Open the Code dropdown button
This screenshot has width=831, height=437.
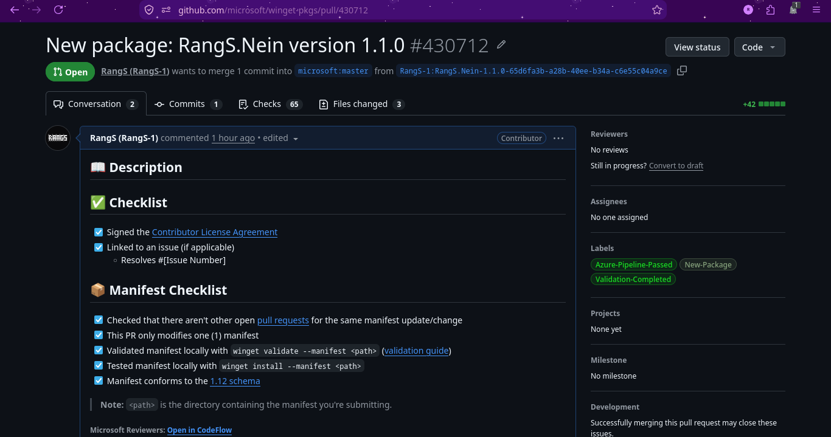[759, 47]
